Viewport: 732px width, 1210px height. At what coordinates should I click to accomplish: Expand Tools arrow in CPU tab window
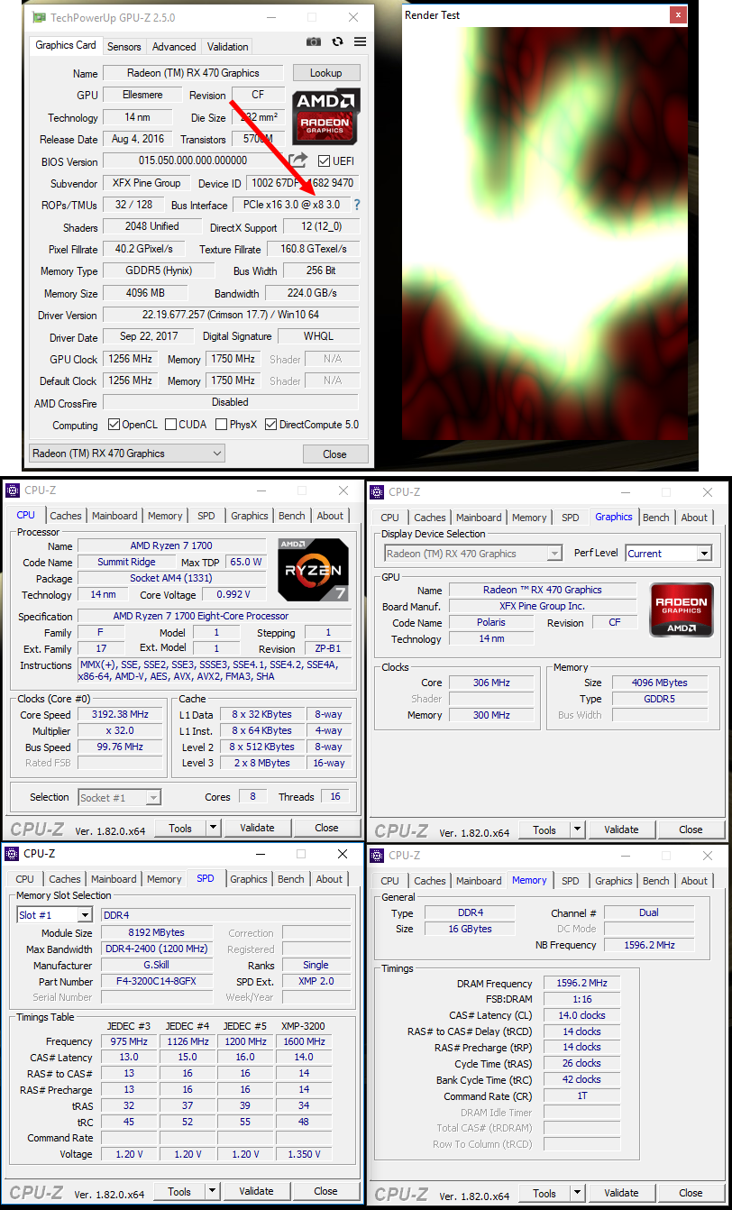[214, 828]
